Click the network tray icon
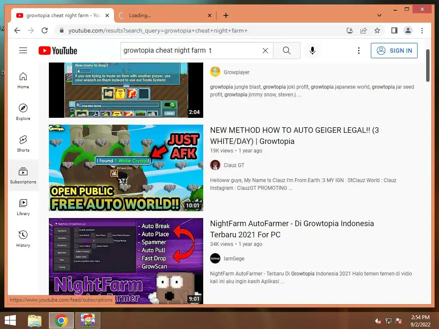 click(x=388, y=320)
